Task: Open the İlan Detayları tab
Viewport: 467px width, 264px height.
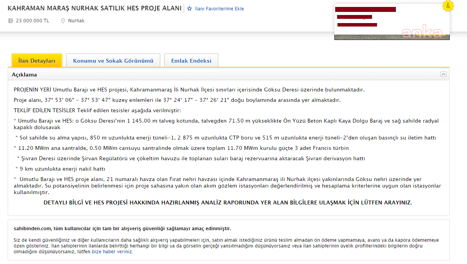Action: [x=37, y=61]
